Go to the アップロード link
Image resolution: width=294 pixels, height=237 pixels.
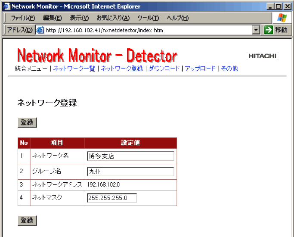click(200, 69)
